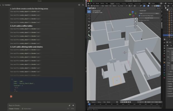Select the Cursor tool in Blender toolbar
The width and height of the screenshot is (173, 111).
[89, 15]
